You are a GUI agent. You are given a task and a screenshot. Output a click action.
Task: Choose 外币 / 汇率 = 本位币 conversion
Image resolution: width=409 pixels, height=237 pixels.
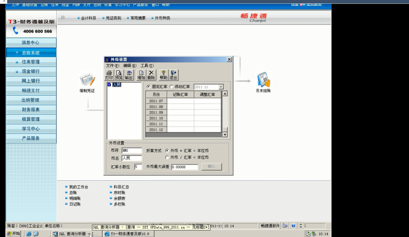(x=167, y=157)
